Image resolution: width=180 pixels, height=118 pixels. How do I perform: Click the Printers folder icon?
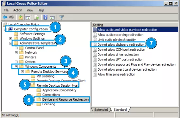(x=21, y=57)
